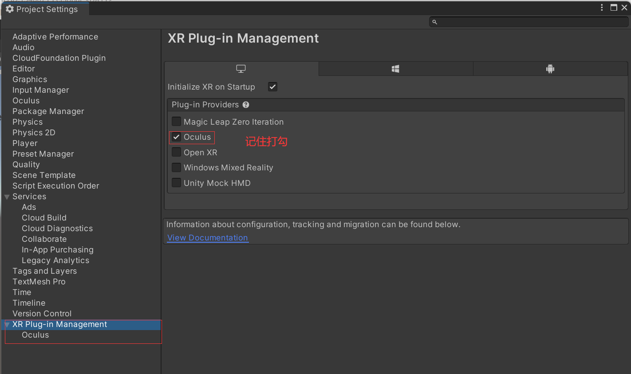Enable Magic Leap Zero Iteration provider
The width and height of the screenshot is (631, 374).
[x=176, y=122]
